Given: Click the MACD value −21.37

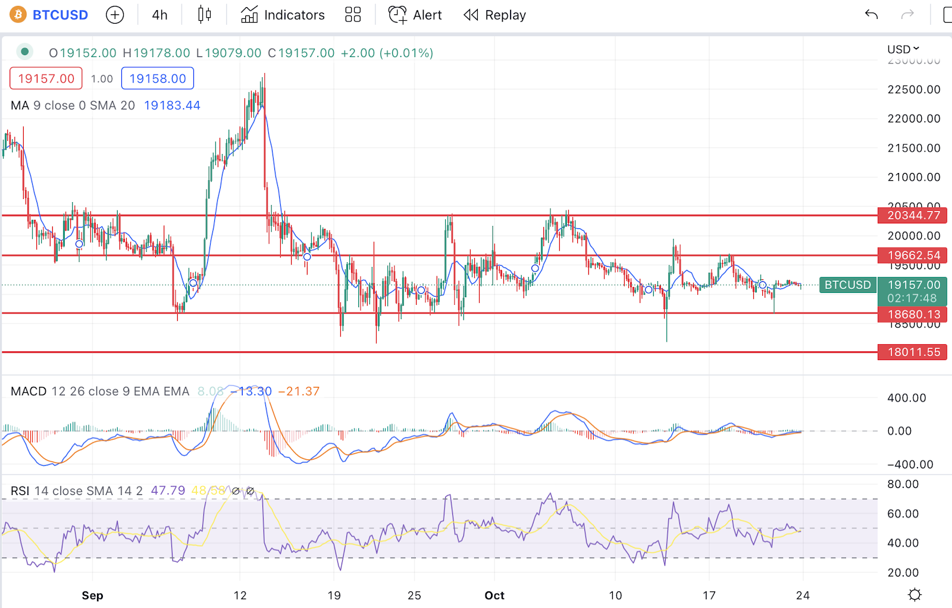Looking at the screenshot, I should tap(299, 392).
